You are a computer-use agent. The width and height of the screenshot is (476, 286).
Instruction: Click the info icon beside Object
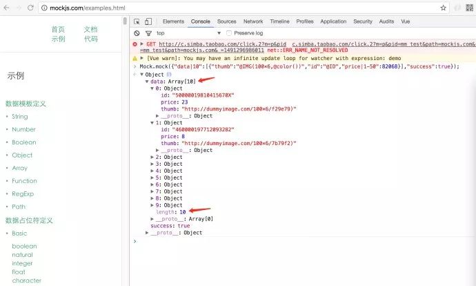click(x=169, y=75)
